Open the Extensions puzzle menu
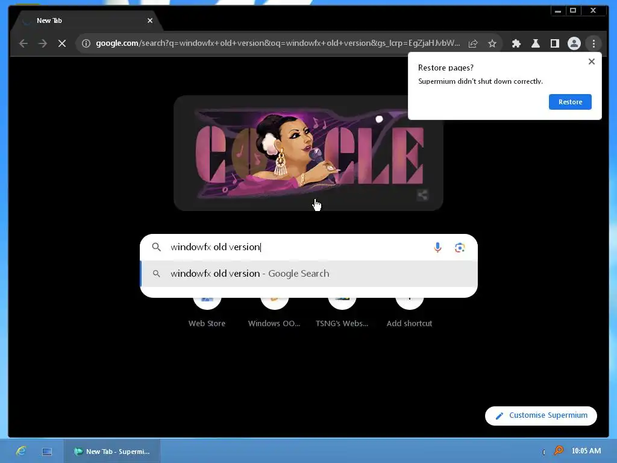 tap(516, 43)
